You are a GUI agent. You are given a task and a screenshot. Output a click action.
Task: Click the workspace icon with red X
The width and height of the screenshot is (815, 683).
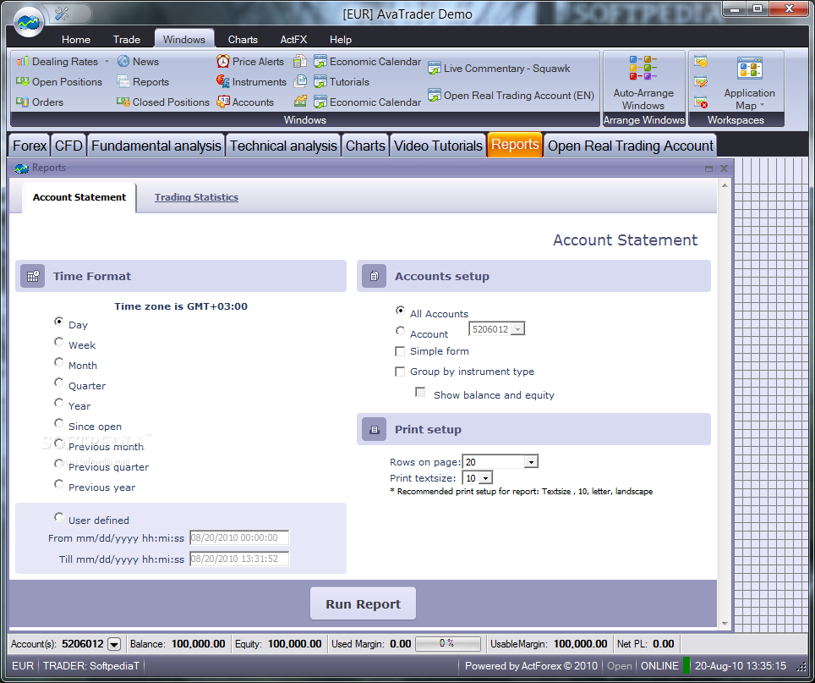click(x=701, y=102)
